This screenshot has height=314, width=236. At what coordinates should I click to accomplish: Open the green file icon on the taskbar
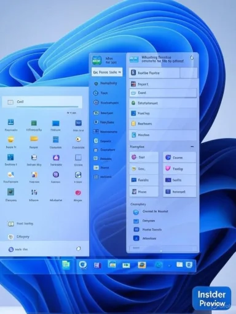click(66, 265)
